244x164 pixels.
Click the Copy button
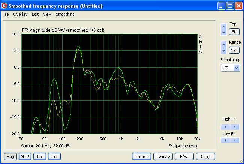pyautogui.click(x=205, y=157)
